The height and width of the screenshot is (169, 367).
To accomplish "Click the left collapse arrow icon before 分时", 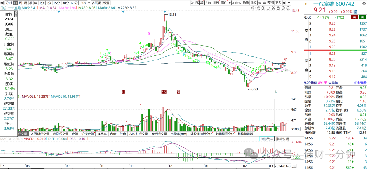I will 2,3.
